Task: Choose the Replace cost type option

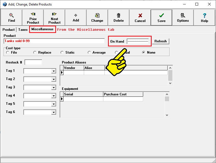Action: coord(35,53)
